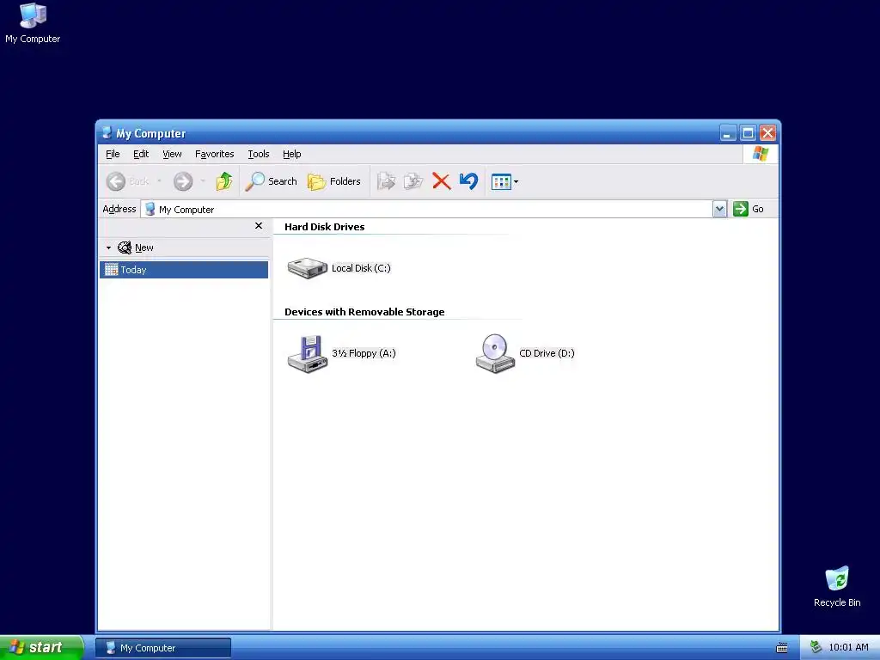Click the Copy To toolbar icon
Viewport: 880px width, 660px height.
413,181
